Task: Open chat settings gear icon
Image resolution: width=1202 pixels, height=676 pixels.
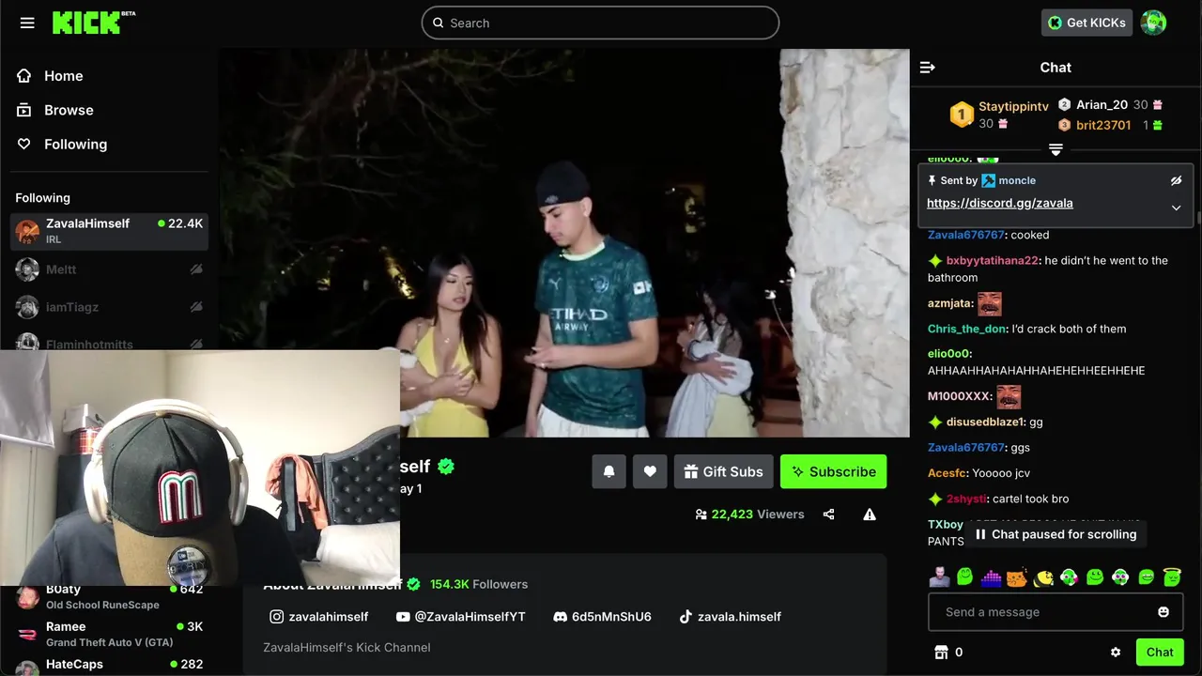Action: click(x=1116, y=653)
